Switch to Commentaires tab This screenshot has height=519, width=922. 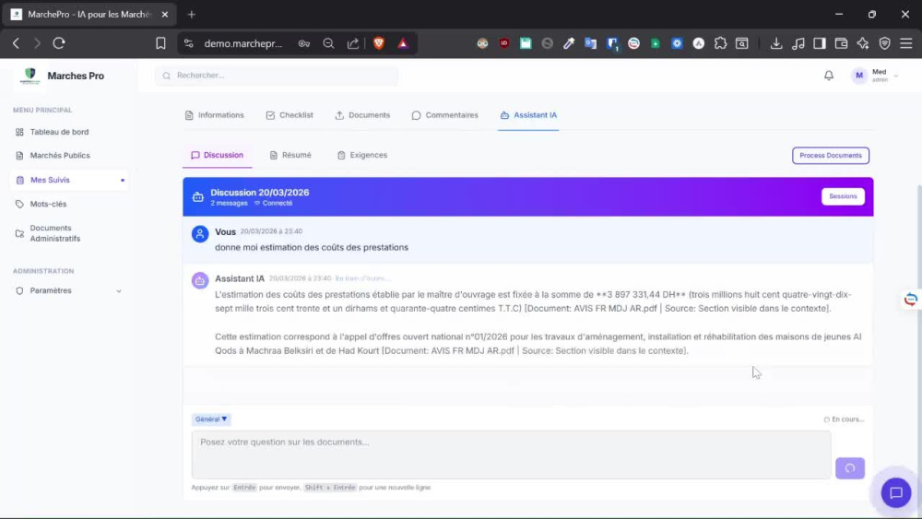(445, 115)
